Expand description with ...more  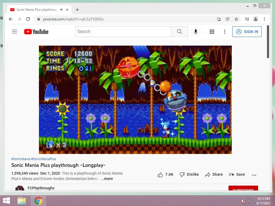tap(107, 179)
